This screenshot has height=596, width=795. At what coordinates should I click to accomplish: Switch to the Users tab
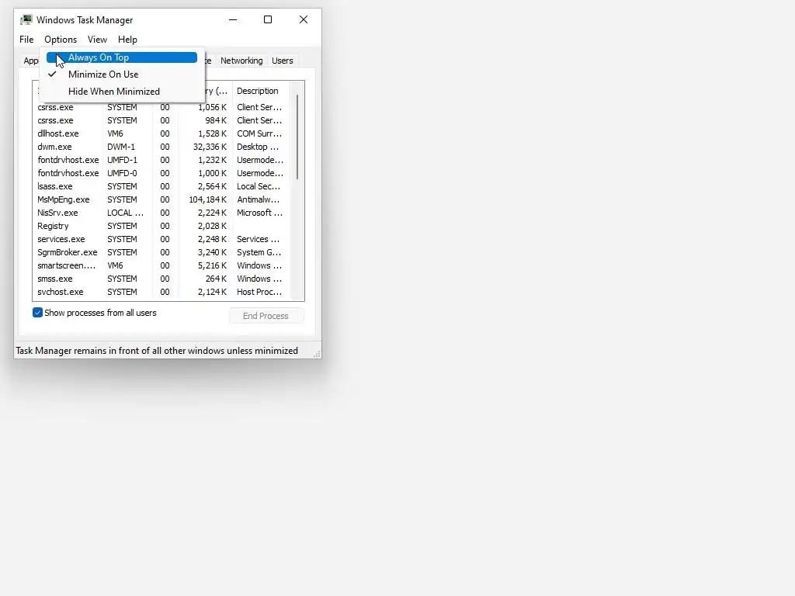coord(283,61)
